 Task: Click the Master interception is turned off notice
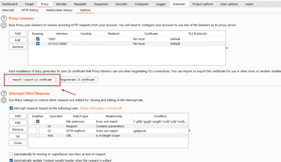(101, 108)
